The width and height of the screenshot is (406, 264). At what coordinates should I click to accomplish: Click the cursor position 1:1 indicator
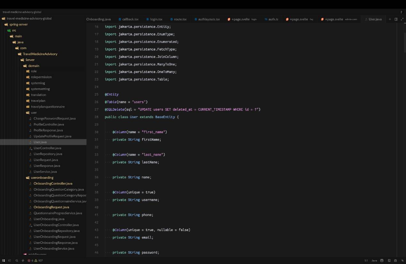(x=366, y=260)
